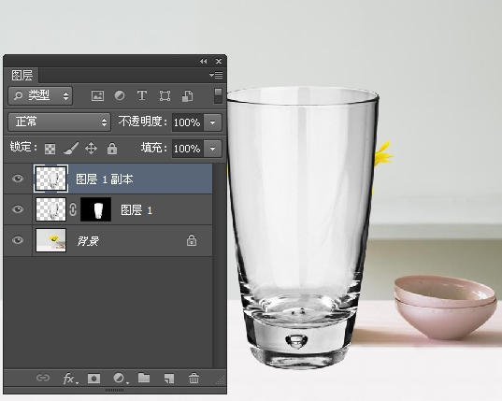Lock image pixels brush icon
The height and width of the screenshot is (401, 502).
[71, 149]
